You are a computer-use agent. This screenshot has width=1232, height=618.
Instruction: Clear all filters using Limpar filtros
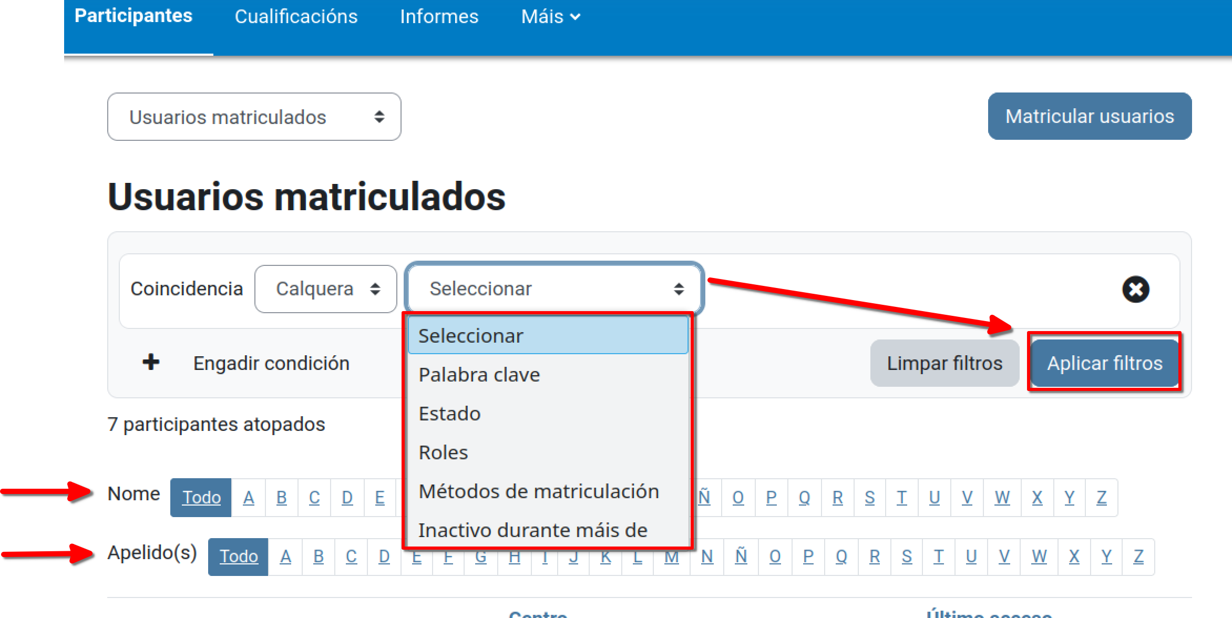(x=944, y=362)
